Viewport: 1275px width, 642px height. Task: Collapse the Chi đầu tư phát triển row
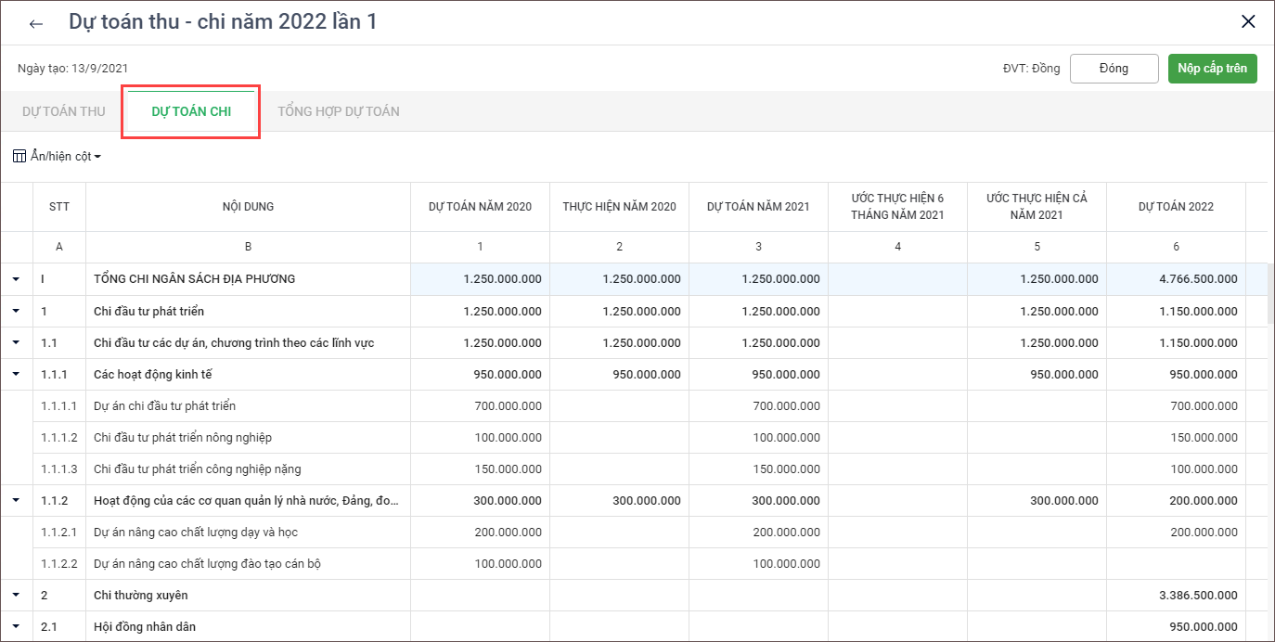pyautogui.click(x=17, y=311)
